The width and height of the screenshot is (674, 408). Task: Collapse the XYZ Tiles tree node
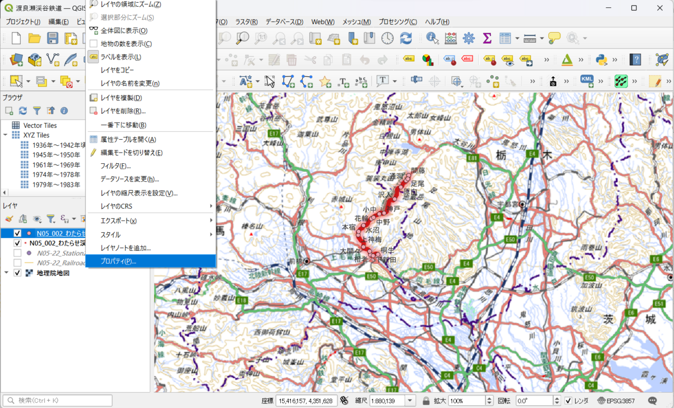[x=5, y=135]
